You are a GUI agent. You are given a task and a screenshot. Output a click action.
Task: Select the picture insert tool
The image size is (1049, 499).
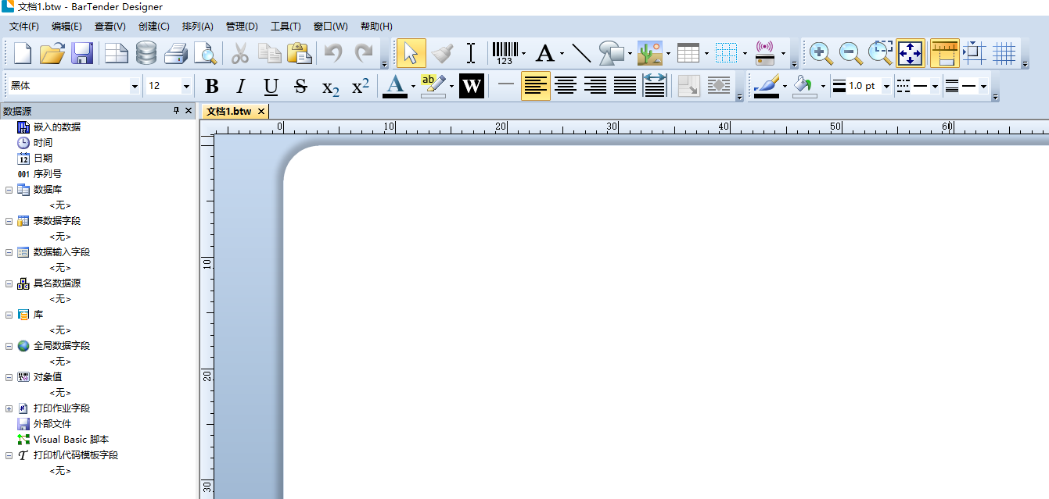(x=649, y=54)
